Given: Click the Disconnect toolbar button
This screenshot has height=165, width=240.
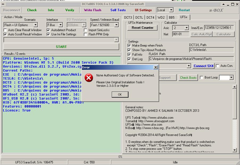Looking at the screenshot, I should (11, 10).
